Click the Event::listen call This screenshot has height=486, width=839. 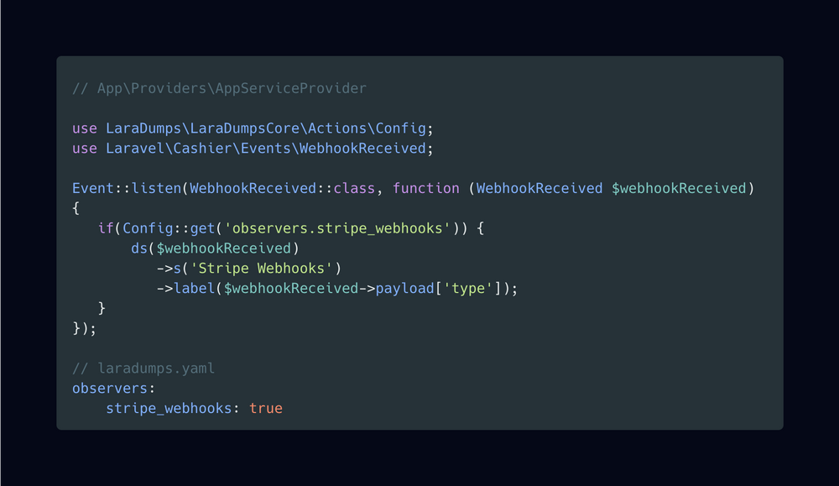coord(127,188)
